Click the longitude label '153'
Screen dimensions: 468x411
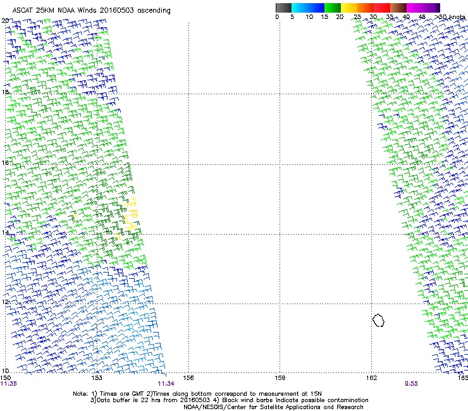(97, 378)
